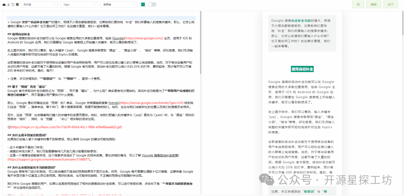Click the highlighted first line in editor
The height and width of the screenshot is (196, 405).
tap(101, 18)
